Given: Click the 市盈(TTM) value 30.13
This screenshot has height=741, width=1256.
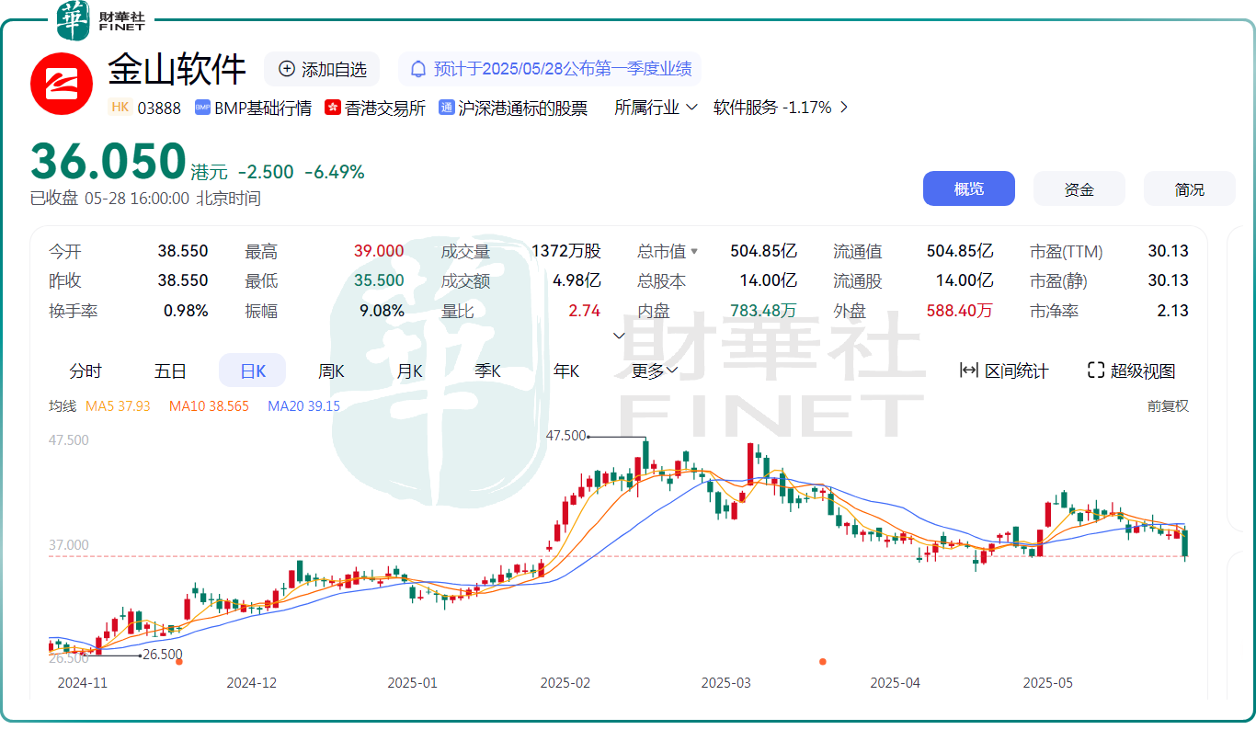Looking at the screenshot, I should click(x=1168, y=252).
